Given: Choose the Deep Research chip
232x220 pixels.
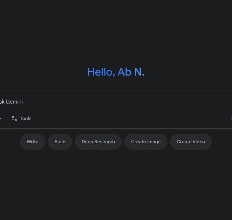Looking at the screenshot, I should click(x=98, y=142).
